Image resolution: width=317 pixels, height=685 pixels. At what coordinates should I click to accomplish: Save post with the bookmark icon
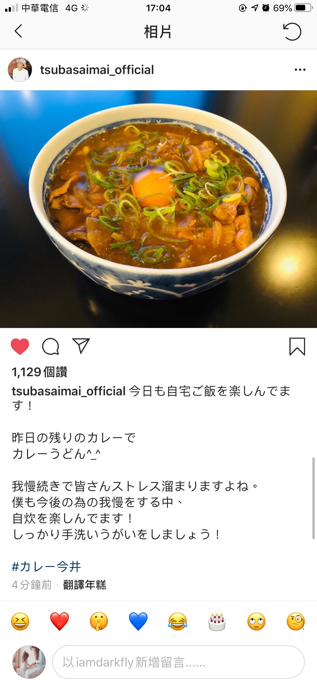(x=297, y=347)
